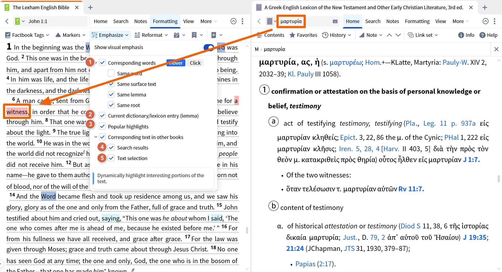Expand the History dropdown arrow
Viewport: 502px width, 272px height.
(x=349, y=35)
